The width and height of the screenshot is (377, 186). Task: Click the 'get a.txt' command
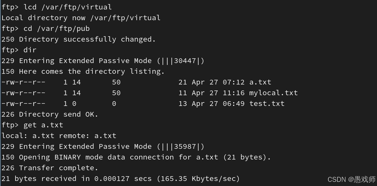[43, 125]
